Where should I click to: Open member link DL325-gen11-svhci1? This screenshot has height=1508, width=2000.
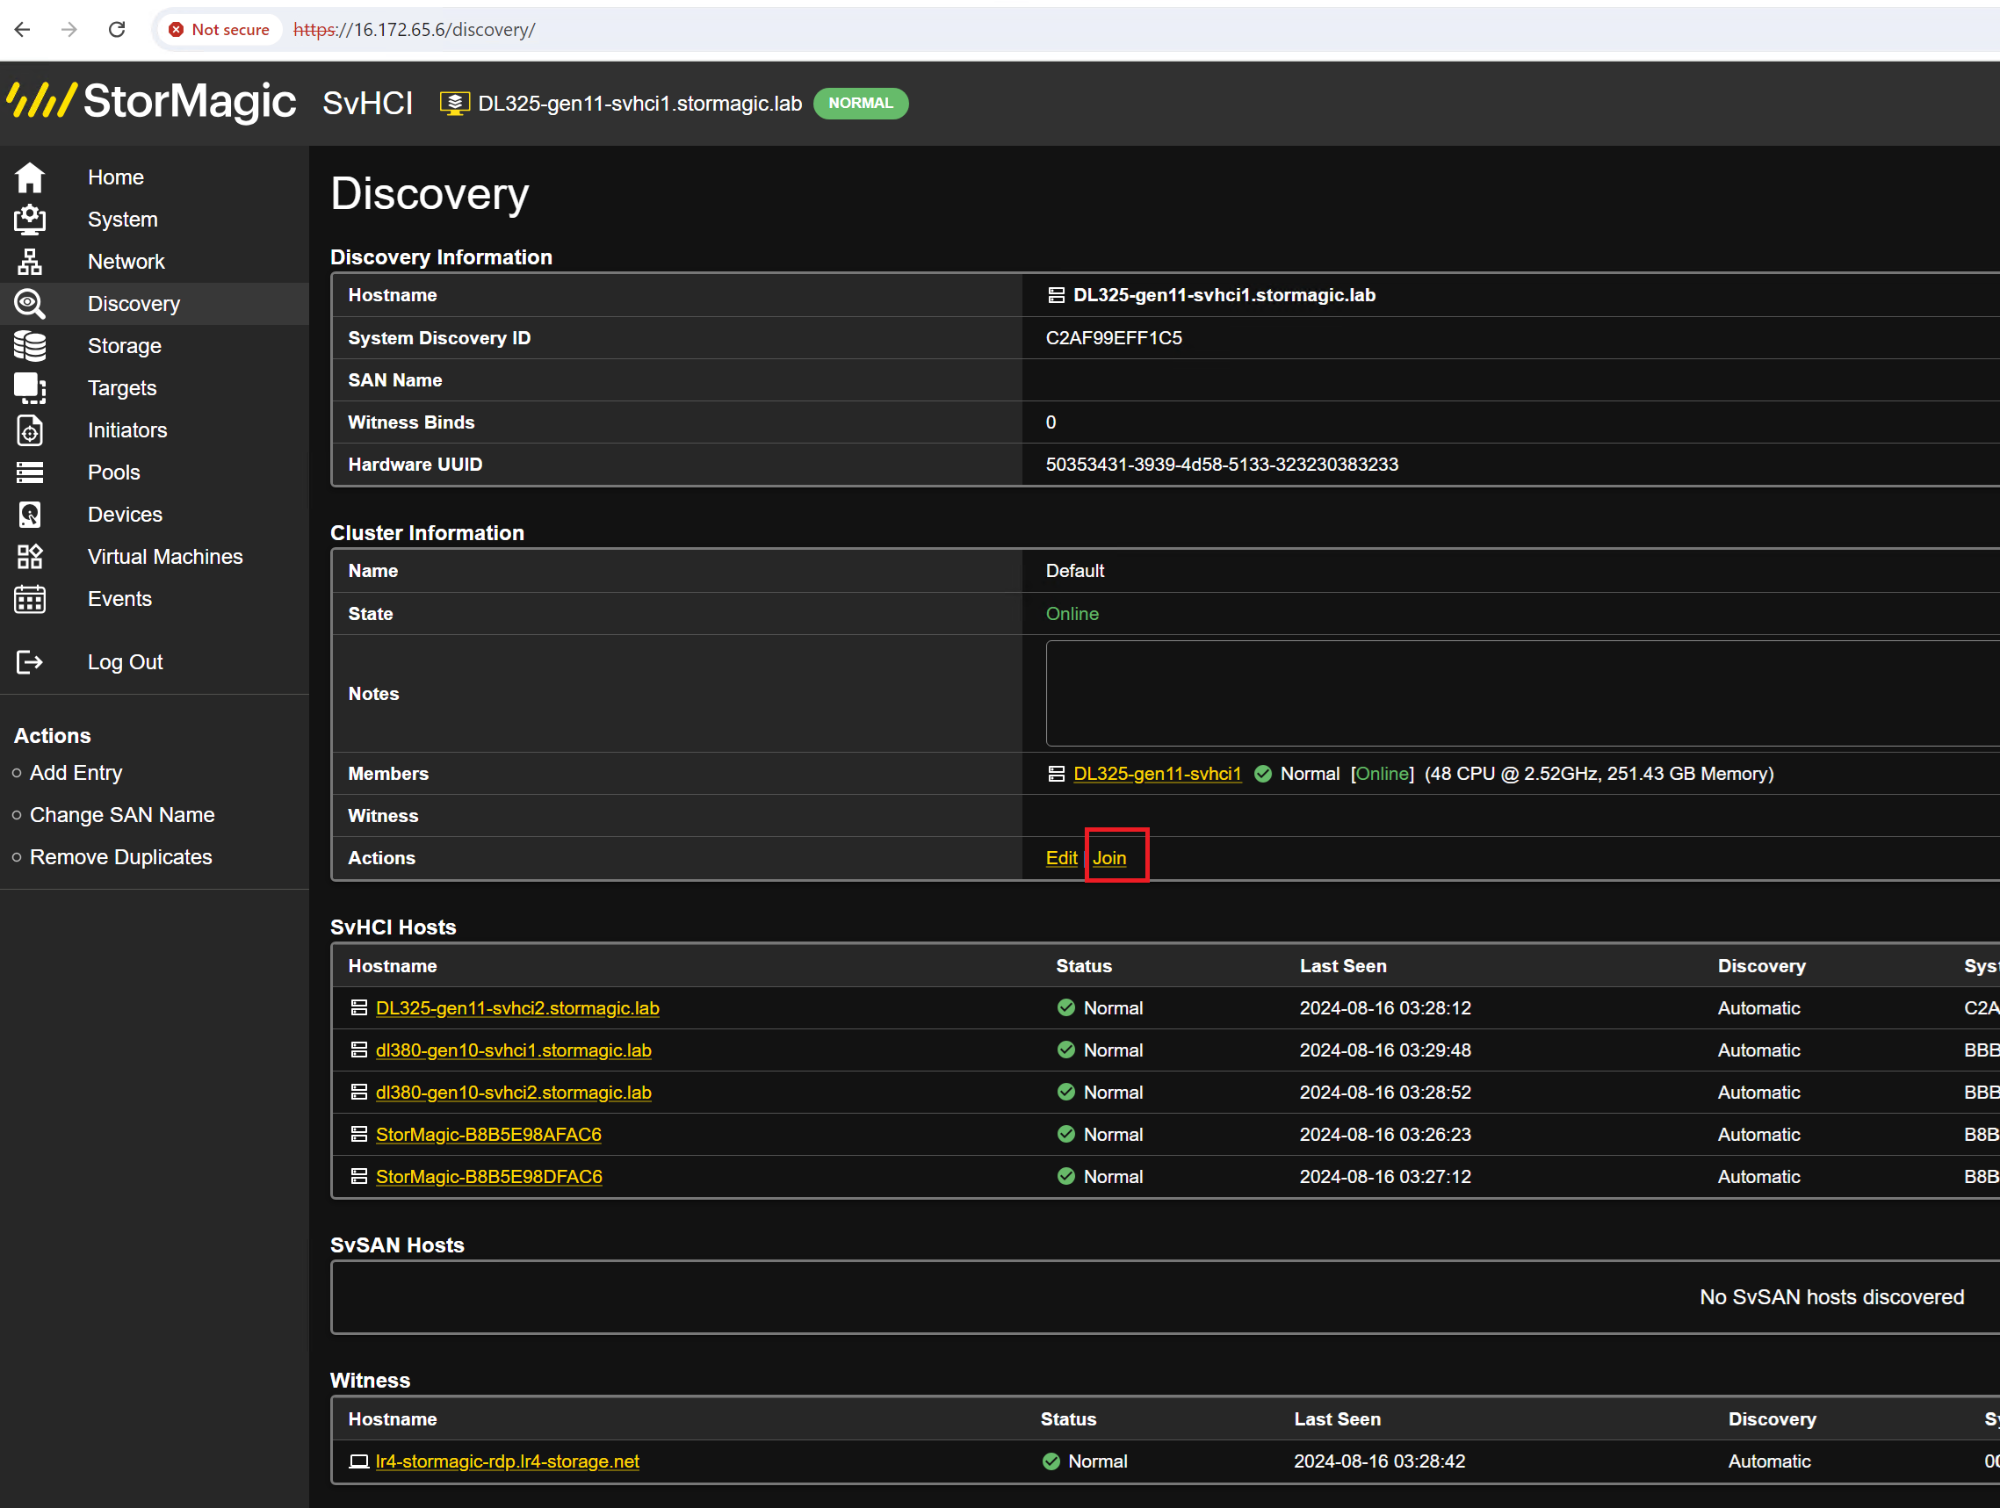coord(1158,774)
